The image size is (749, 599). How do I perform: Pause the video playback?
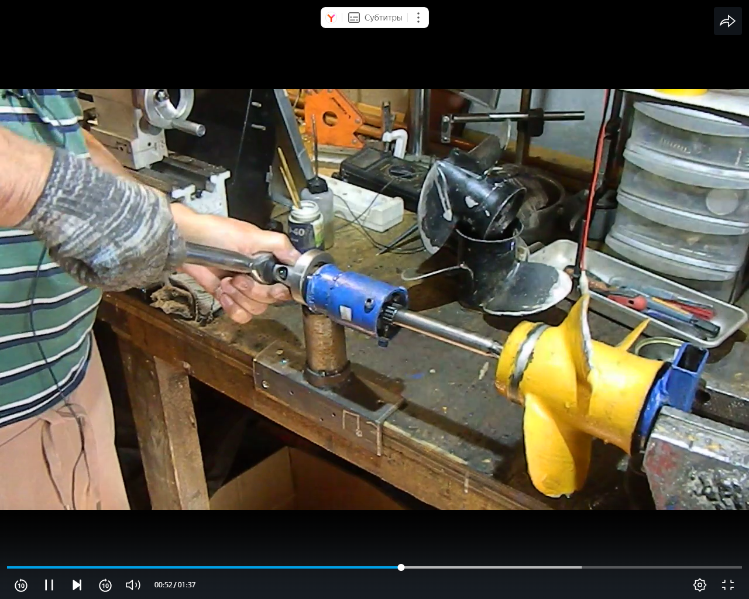pyautogui.click(x=49, y=585)
